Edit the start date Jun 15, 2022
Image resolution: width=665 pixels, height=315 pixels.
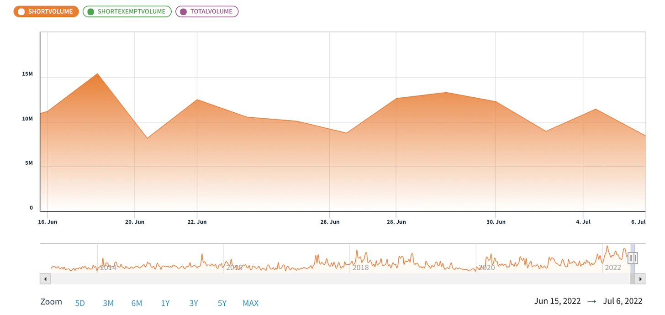557,301
